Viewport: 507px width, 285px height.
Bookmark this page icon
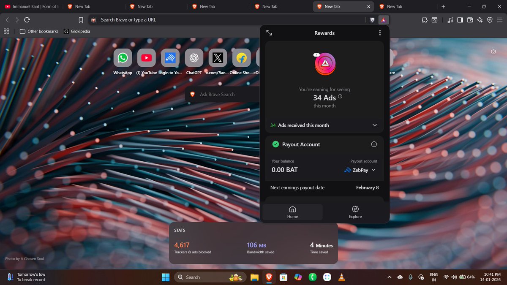pyautogui.click(x=81, y=20)
